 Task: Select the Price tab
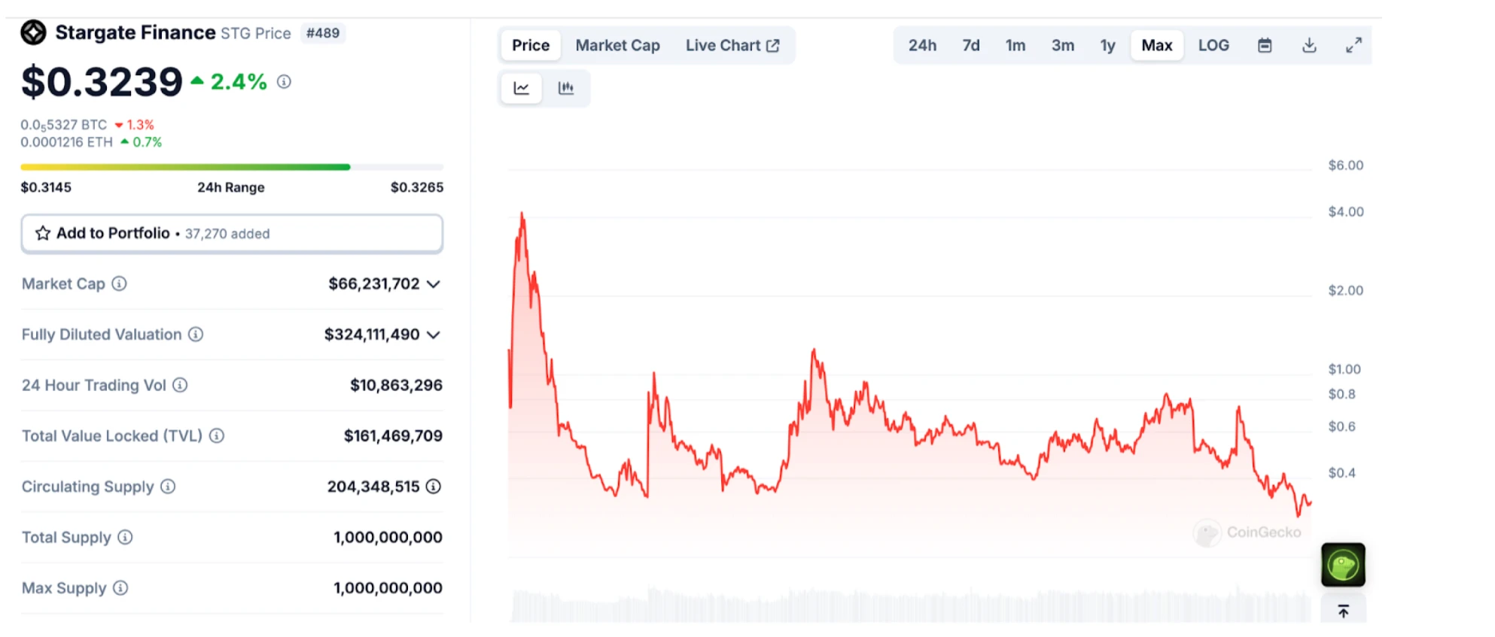pos(531,45)
